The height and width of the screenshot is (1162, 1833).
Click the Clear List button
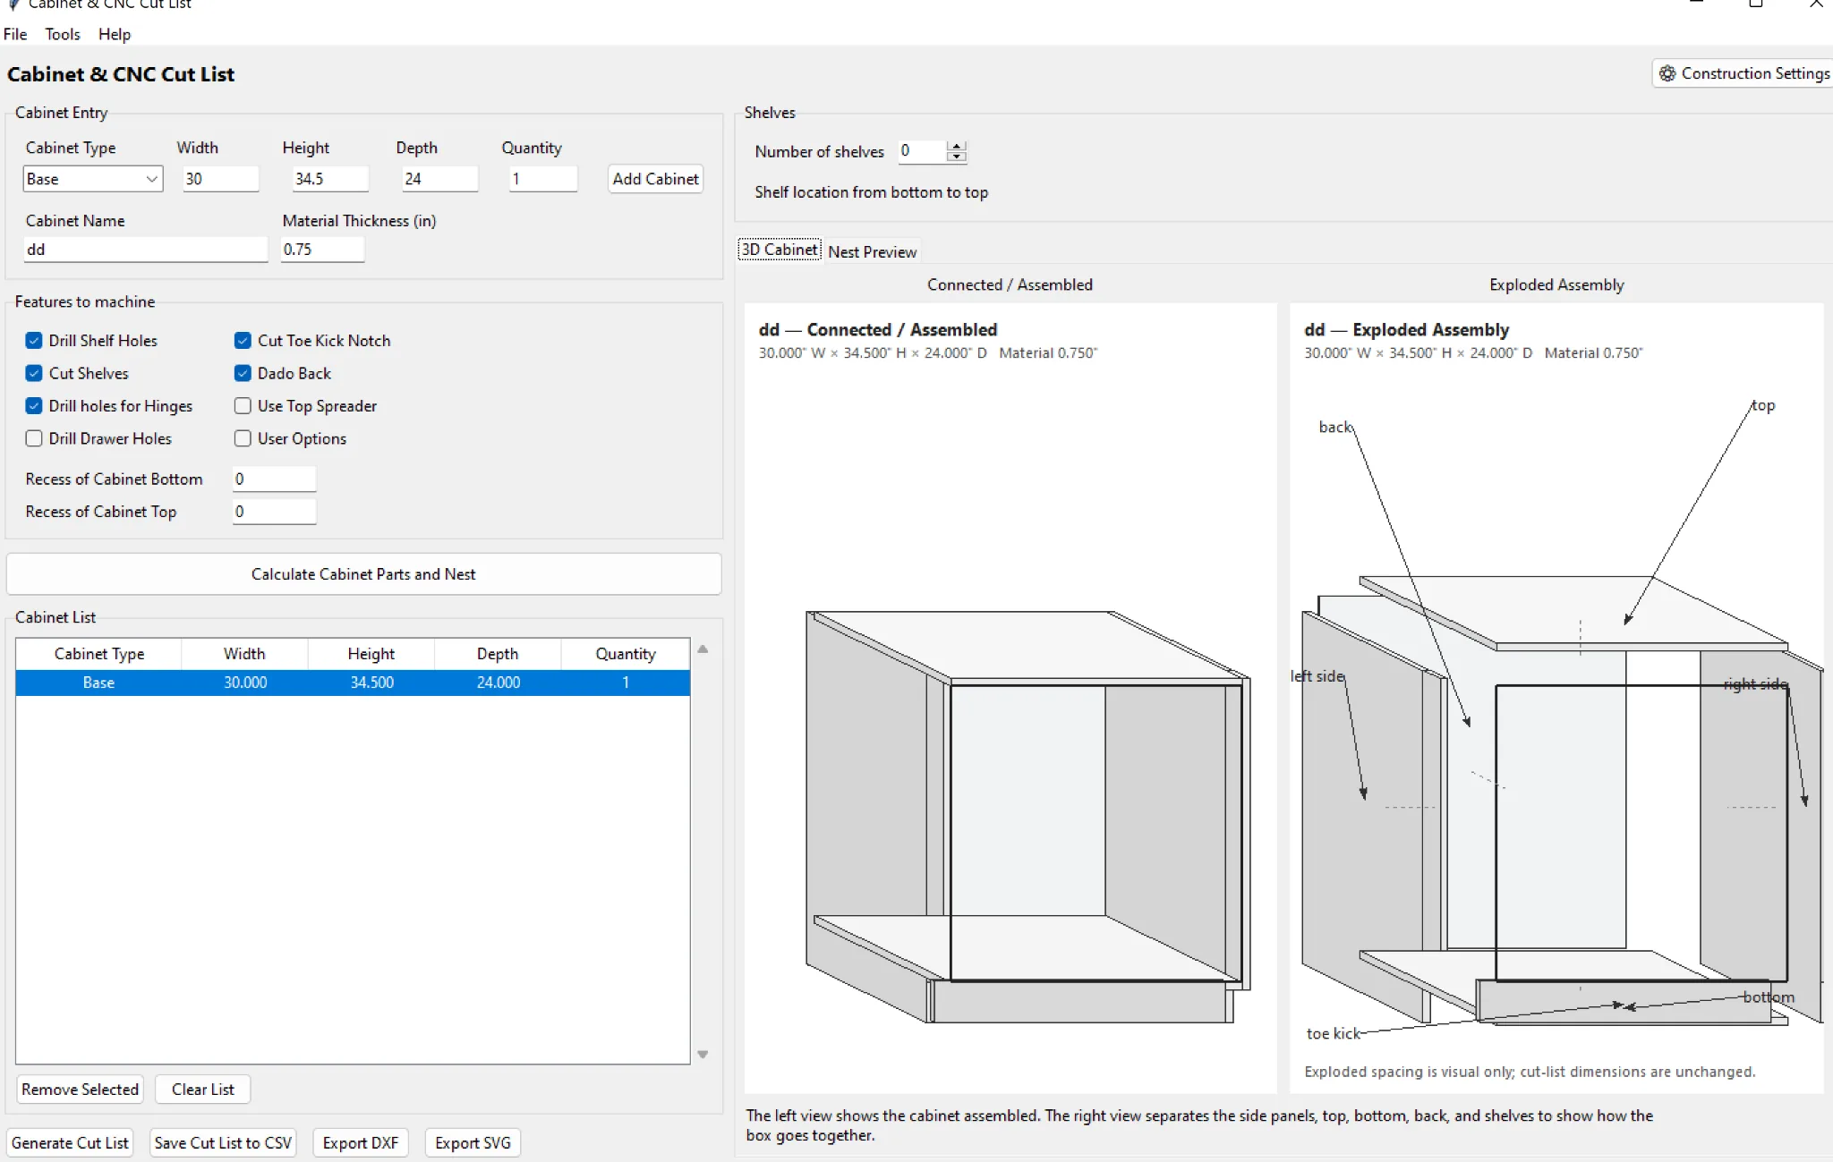203,1089
